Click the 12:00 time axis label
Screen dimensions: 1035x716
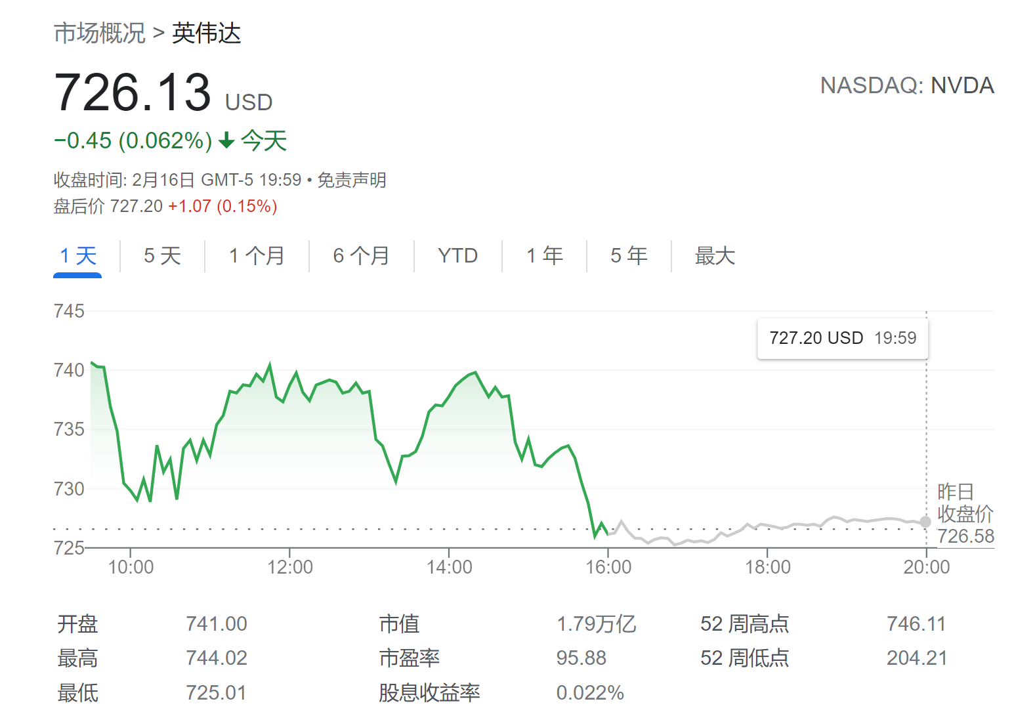click(x=290, y=567)
